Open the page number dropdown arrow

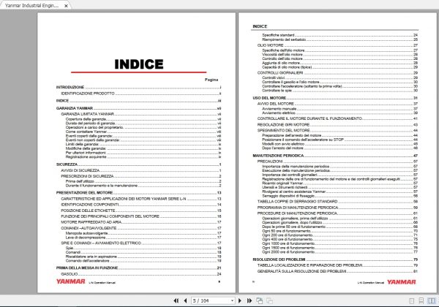pyautogui.click(x=232, y=300)
